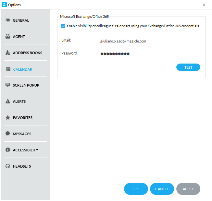Click the 'Options' window title
This screenshot has width=212, height=201.
[x=14, y=5]
